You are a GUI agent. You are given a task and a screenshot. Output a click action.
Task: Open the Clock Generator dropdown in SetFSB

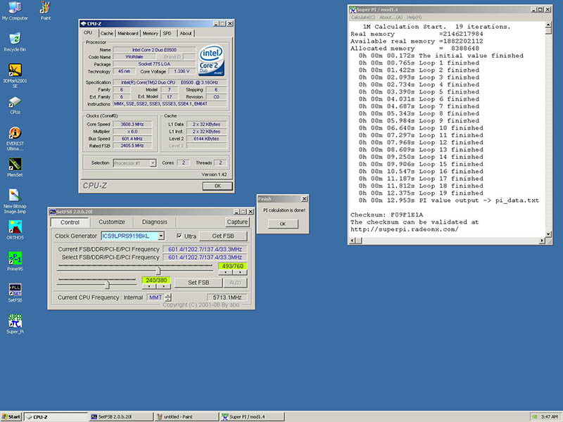(x=161, y=236)
